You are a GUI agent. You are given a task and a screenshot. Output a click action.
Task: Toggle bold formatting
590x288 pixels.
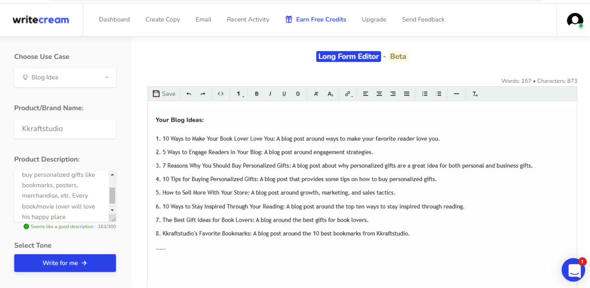[x=257, y=94]
